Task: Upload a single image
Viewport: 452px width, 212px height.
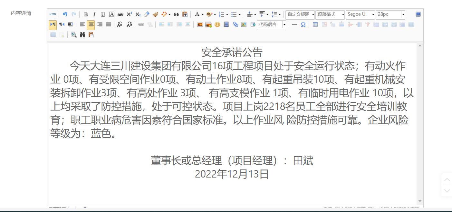Action: click(200, 24)
